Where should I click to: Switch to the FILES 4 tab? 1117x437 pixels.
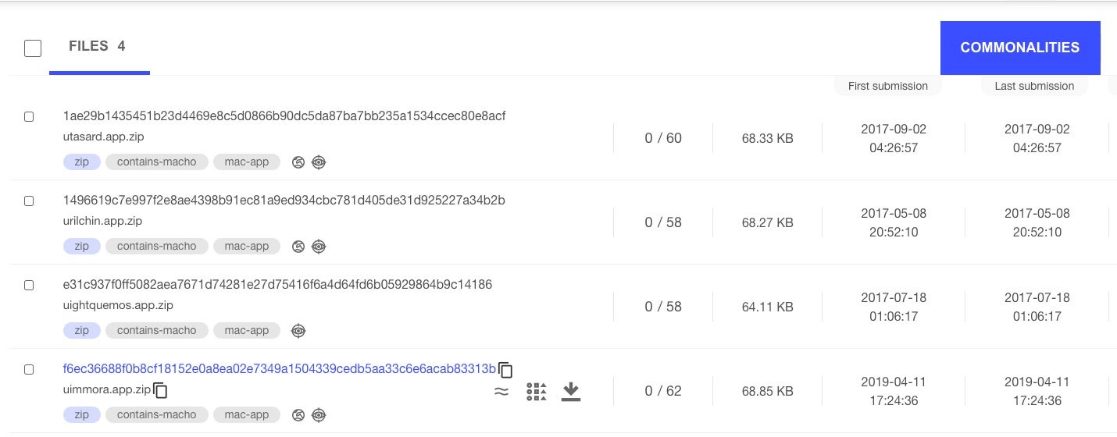point(98,47)
